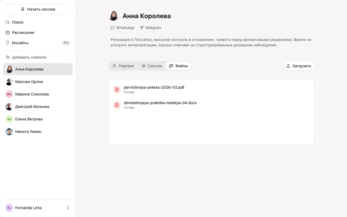Select client Марина Соколова
This screenshot has width=347, height=217.
click(38, 94)
